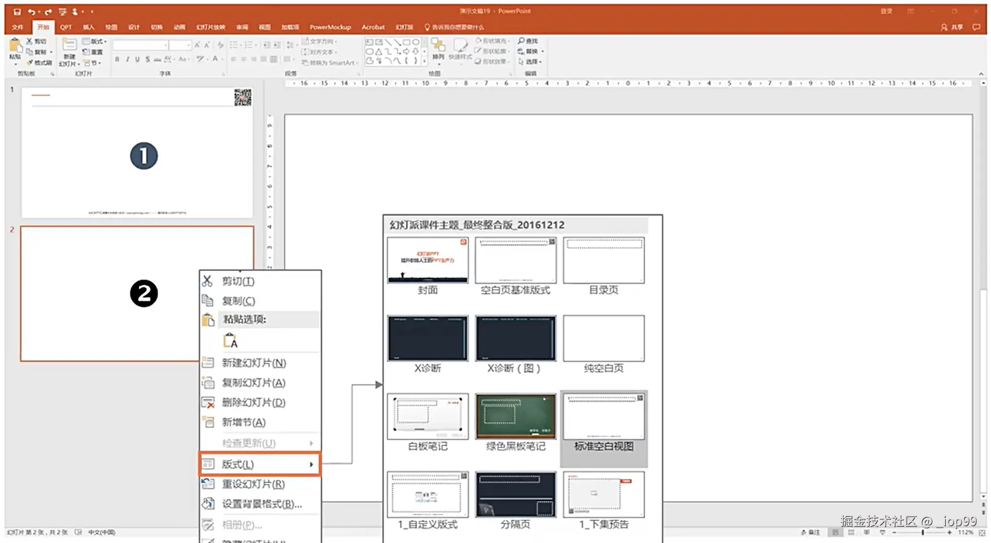
Task: Open Layout (版式) submenu in context menu
Action: [x=260, y=464]
